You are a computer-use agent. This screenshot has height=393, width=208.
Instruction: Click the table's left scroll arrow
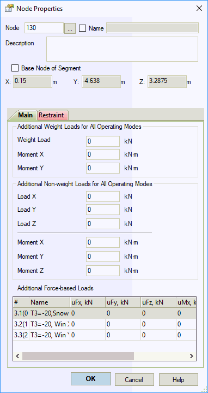(17, 356)
